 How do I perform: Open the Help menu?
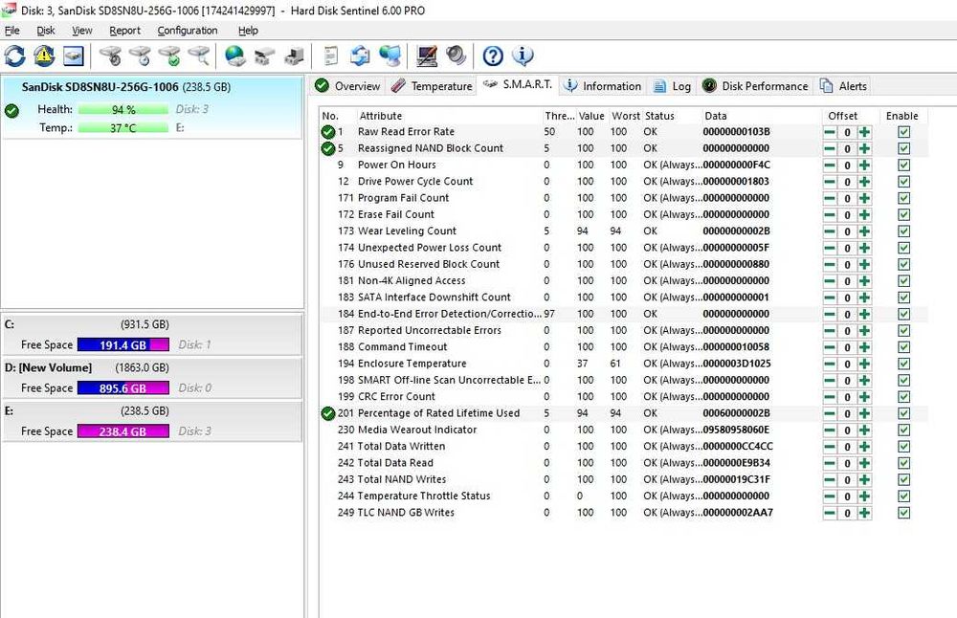[x=248, y=31]
